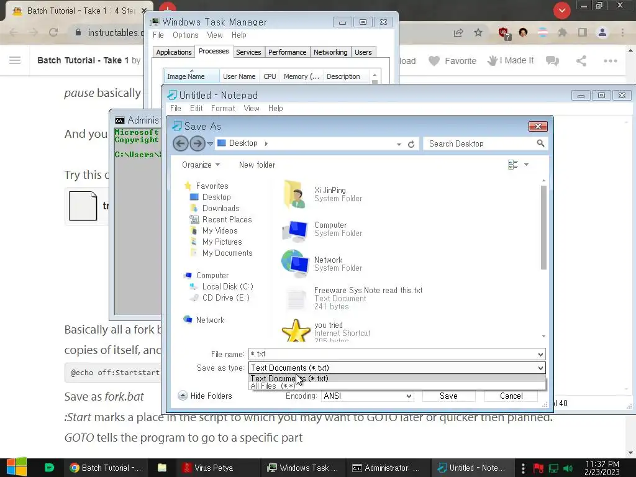Click I Made It button
This screenshot has width=636, height=477.
click(511, 60)
